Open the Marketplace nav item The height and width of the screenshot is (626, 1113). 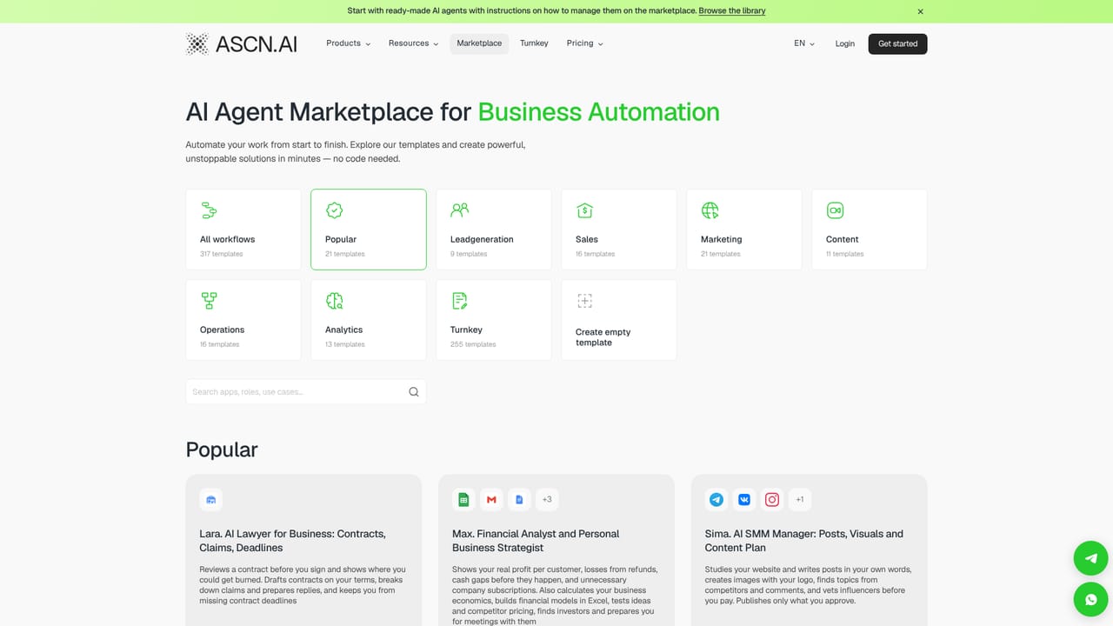point(479,43)
